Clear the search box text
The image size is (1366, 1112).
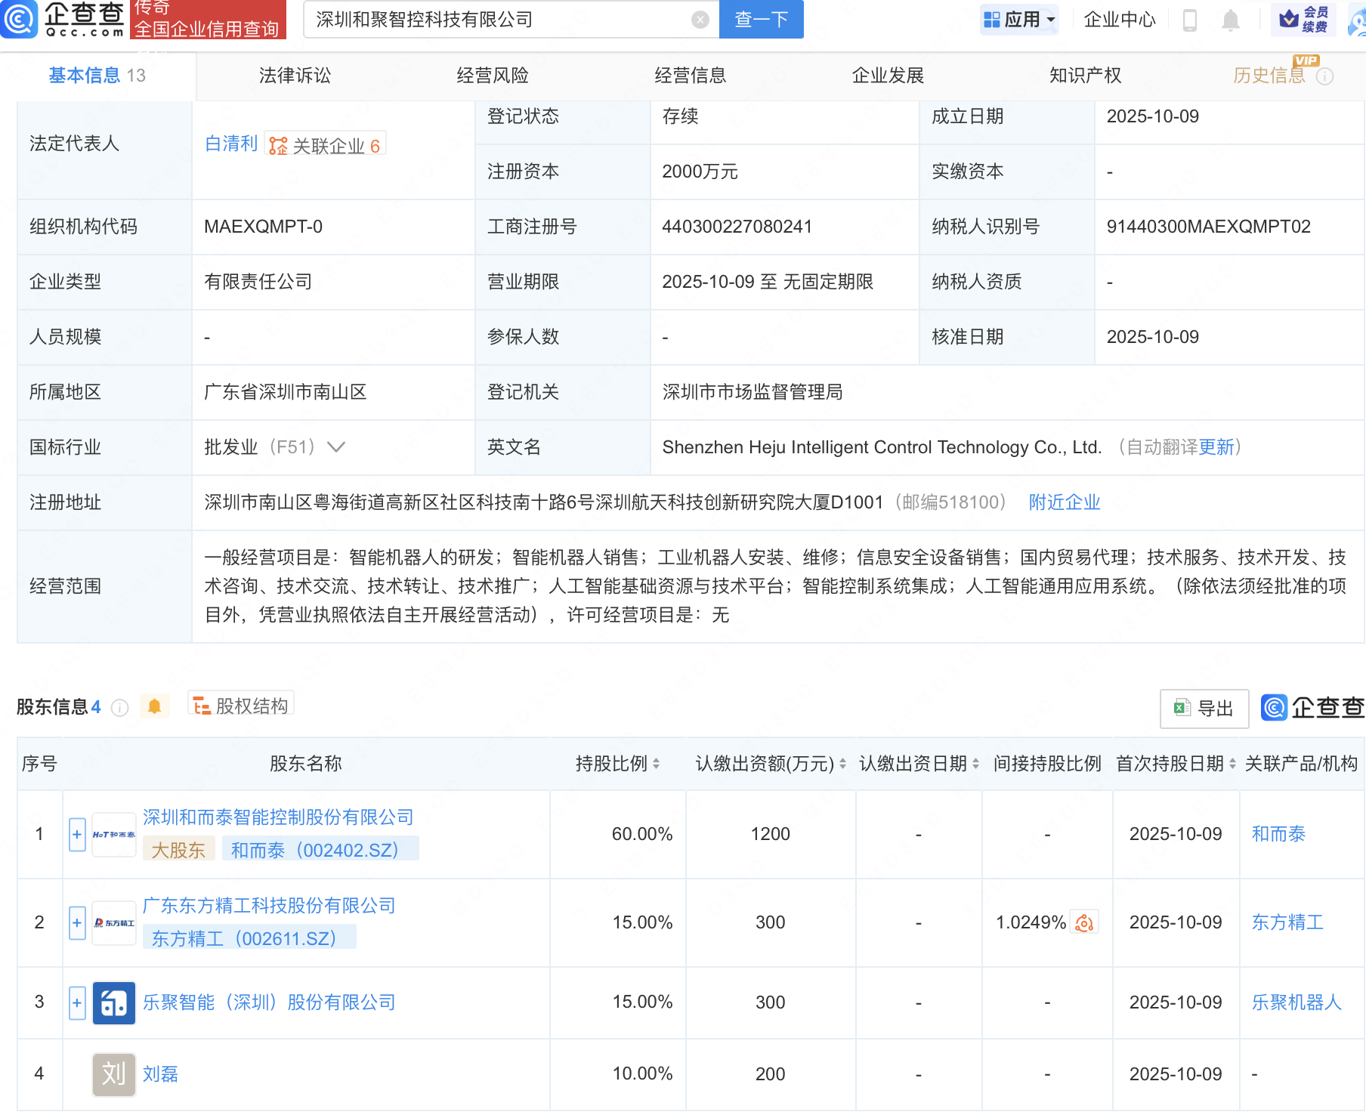[700, 20]
